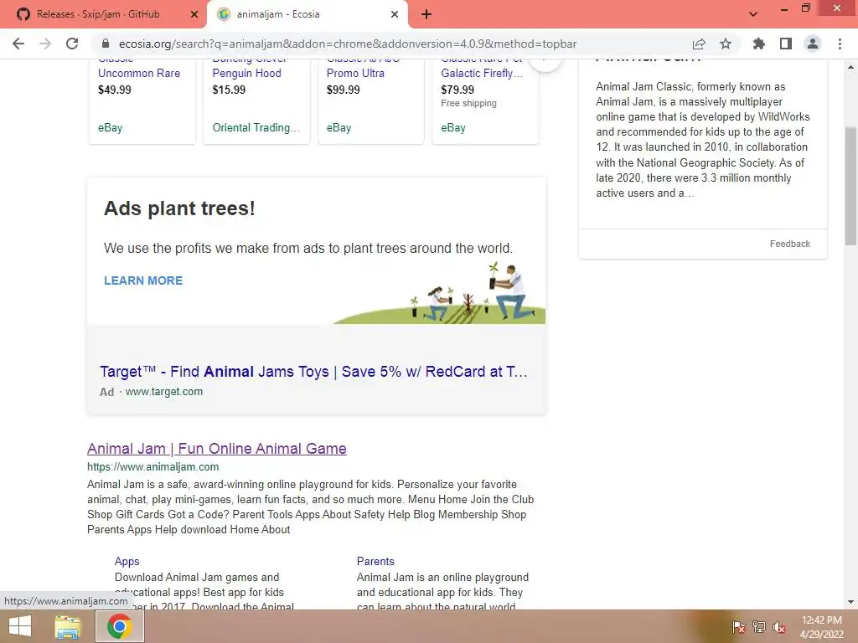Open Animal Jam Fun Online Animal Game

[217, 449]
